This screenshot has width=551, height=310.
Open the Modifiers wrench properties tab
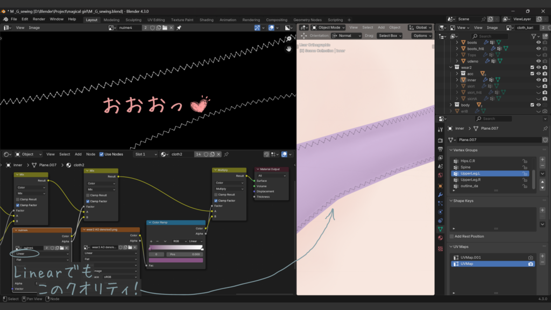tap(440, 194)
